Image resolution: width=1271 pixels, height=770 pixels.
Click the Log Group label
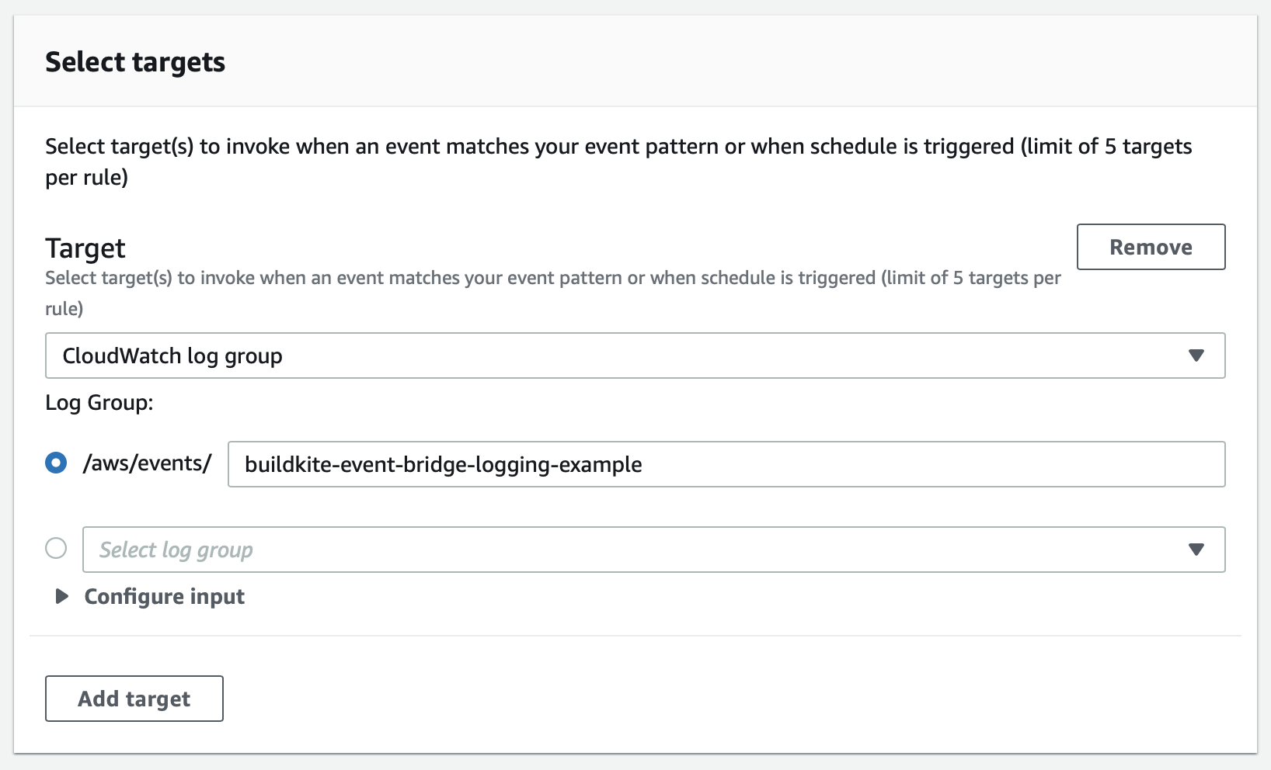pyautogui.click(x=99, y=402)
